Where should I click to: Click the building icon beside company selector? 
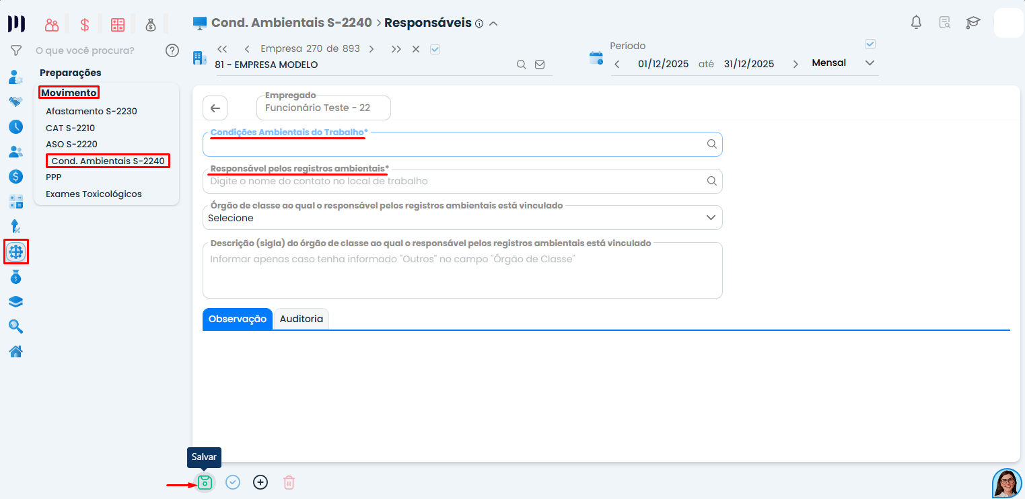tap(199, 58)
